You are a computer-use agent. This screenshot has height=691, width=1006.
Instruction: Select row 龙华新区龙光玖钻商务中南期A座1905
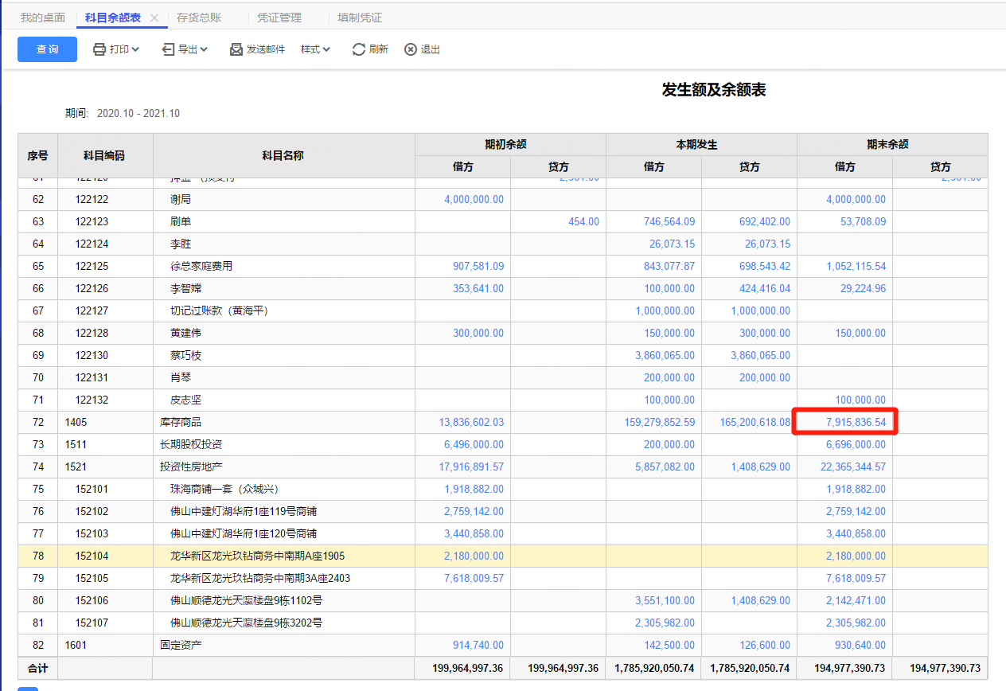(502, 556)
